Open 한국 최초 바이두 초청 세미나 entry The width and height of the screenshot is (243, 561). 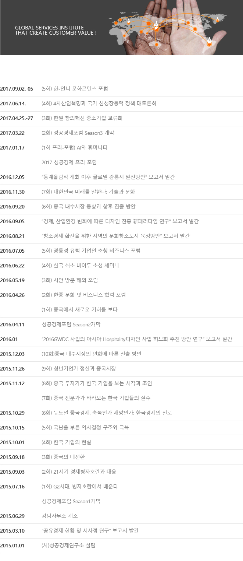[x=80, y=265]
